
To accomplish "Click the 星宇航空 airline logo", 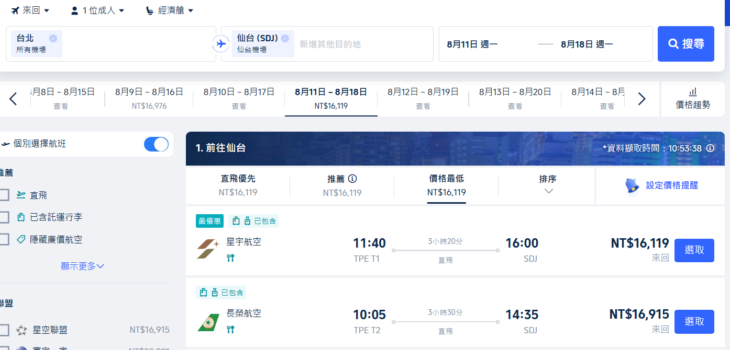I will [208, 249].
